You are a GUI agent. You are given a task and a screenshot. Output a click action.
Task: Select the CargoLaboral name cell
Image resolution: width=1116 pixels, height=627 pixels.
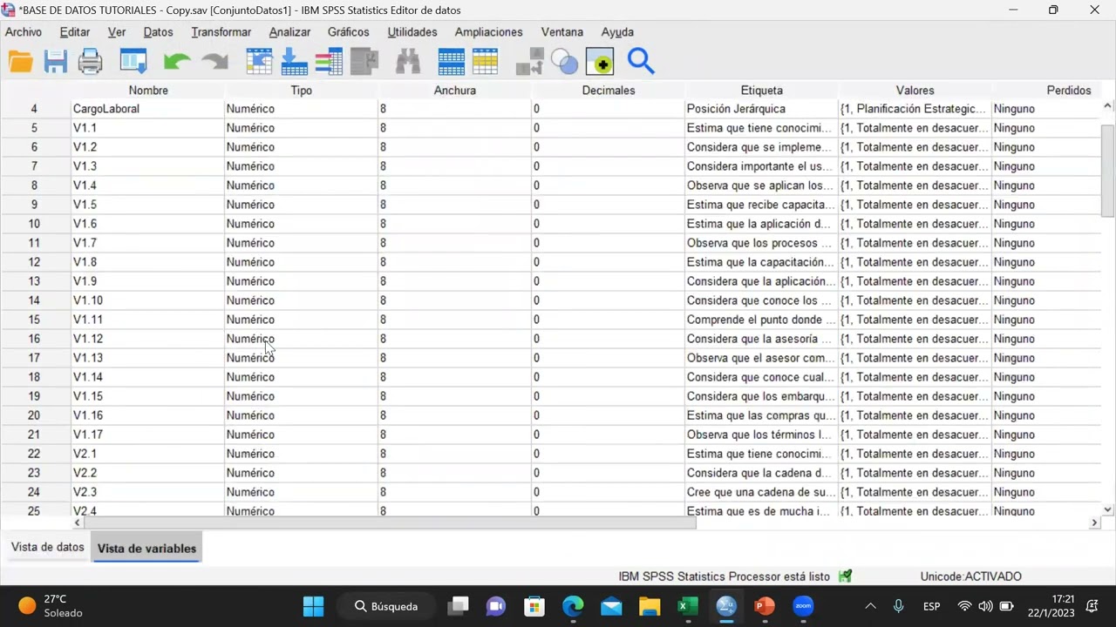pos(148,109)
